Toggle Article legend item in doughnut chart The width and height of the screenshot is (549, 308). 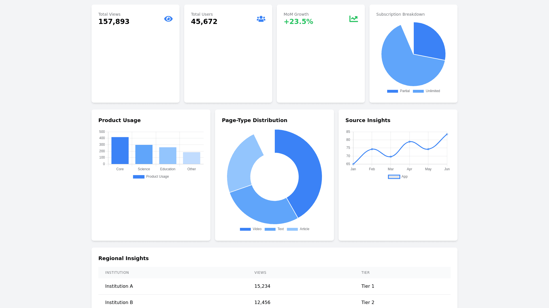coord(298,229)
